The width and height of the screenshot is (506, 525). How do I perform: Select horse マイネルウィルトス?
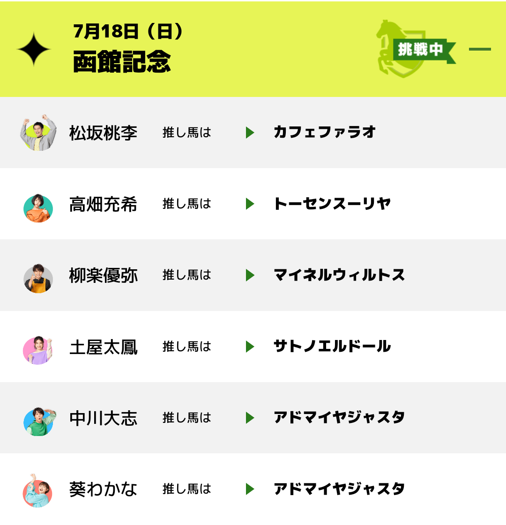pos(339,275)
